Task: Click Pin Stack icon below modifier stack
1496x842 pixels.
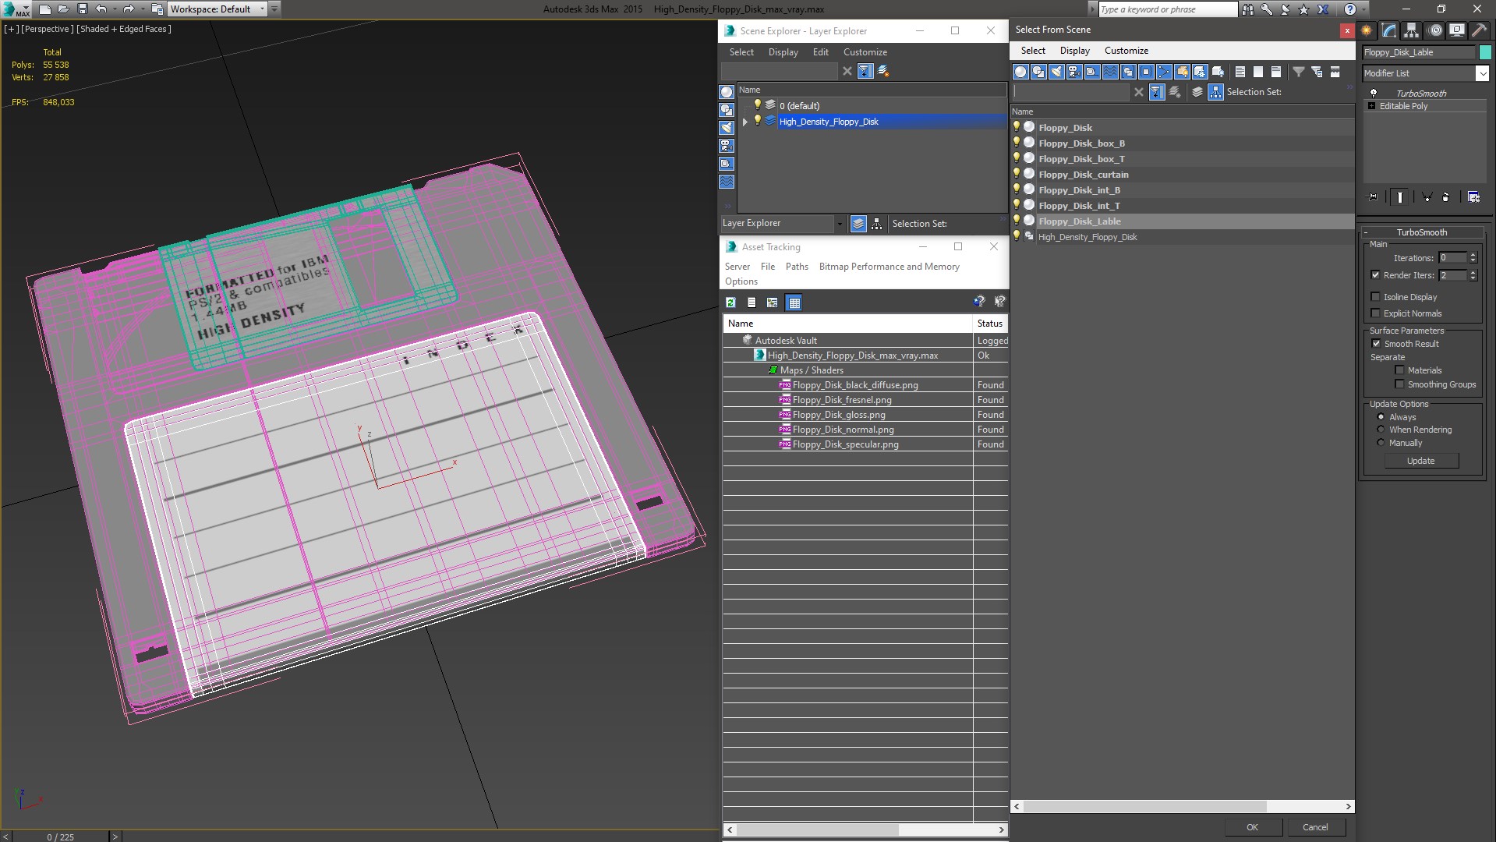Action: tap(1373, 197)
